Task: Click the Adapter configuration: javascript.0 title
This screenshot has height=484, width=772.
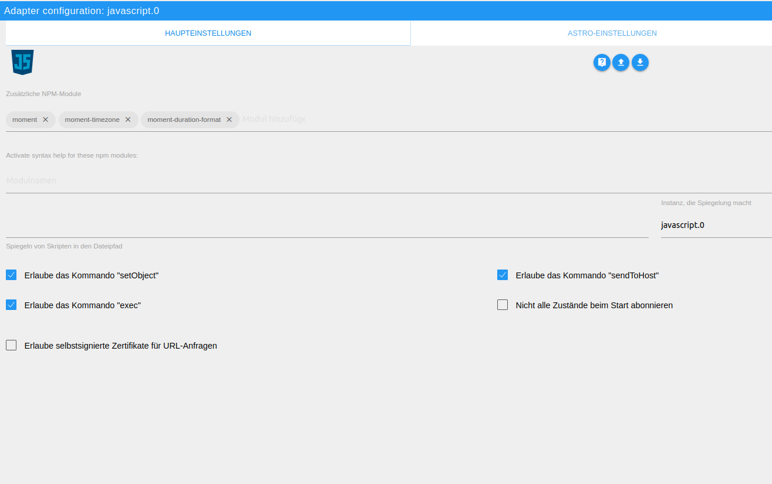Action: click(82, 11)
